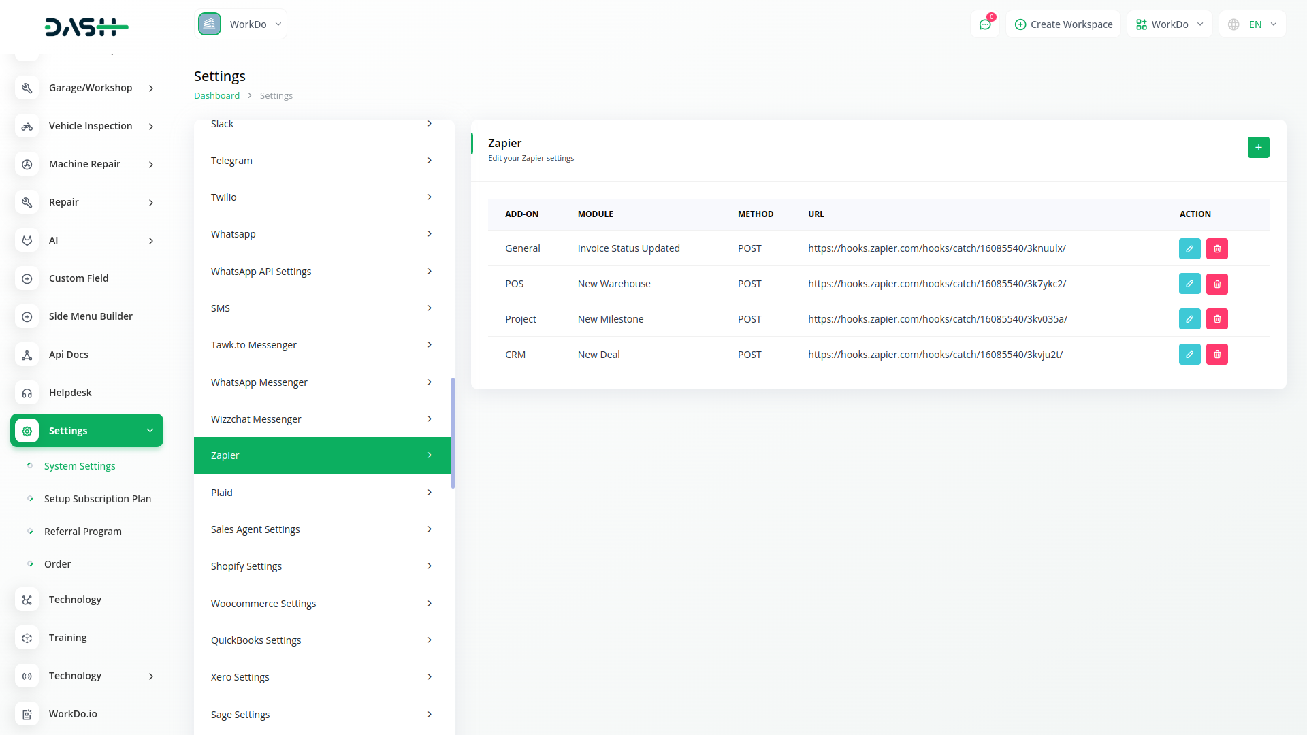Click the AI sidebar icon
The width and height of the screenshot is (1307, 735).
(x=27, y=240)
